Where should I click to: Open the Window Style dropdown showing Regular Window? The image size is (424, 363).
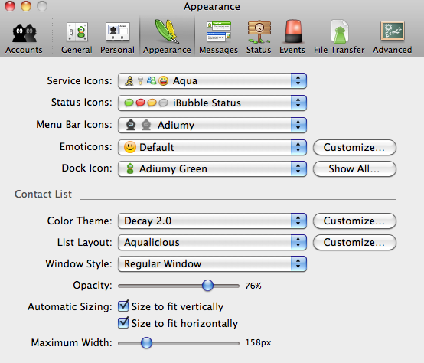click(x=212, y=263)
